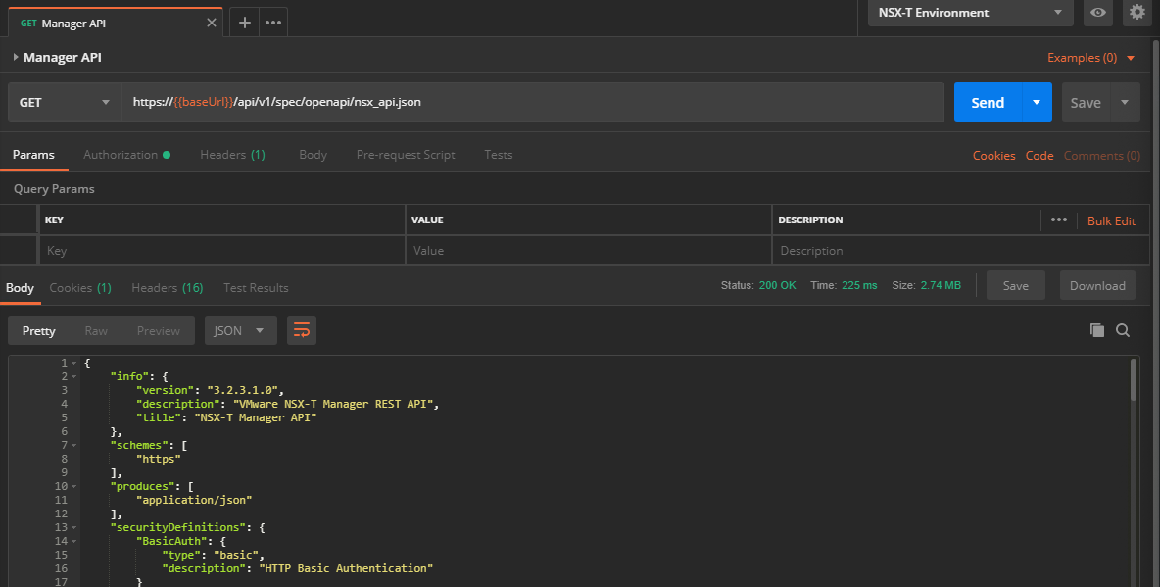Close the Manager API request tab
Image resolution: width=1160 pixels, height=587 pixels.
click(x=211, y=23)
